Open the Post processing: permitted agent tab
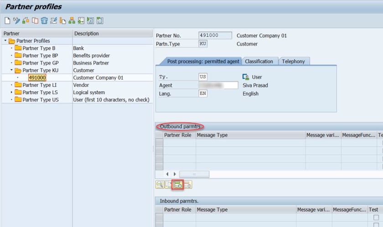The width and height of the screenshot is (383, 227). (x=203, y=61)
